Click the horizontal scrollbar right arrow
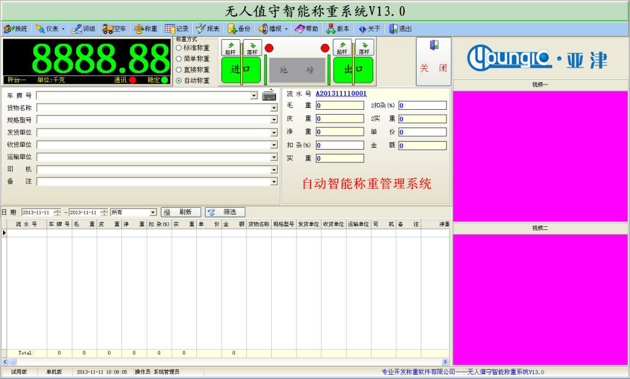The image size is (630, 379). click(x=445, y=362)
